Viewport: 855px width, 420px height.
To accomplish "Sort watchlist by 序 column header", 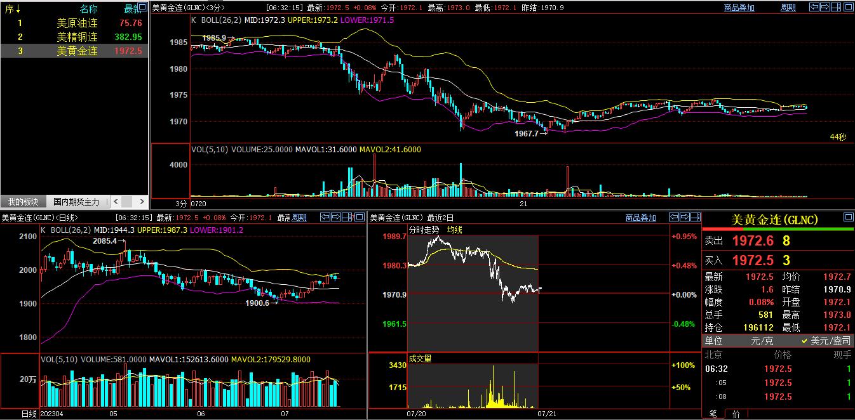I will click(x=13, y=9).
